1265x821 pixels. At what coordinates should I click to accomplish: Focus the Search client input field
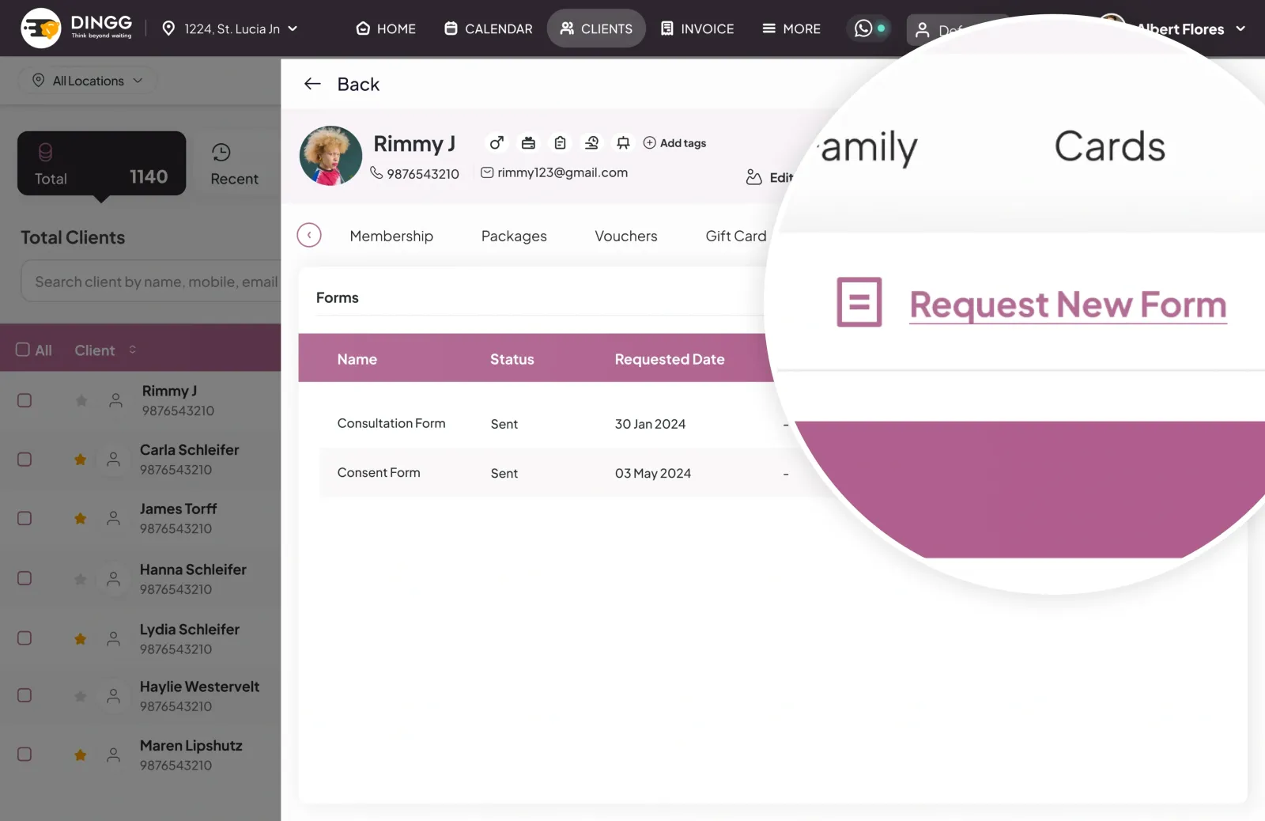(x=151, y=282)
